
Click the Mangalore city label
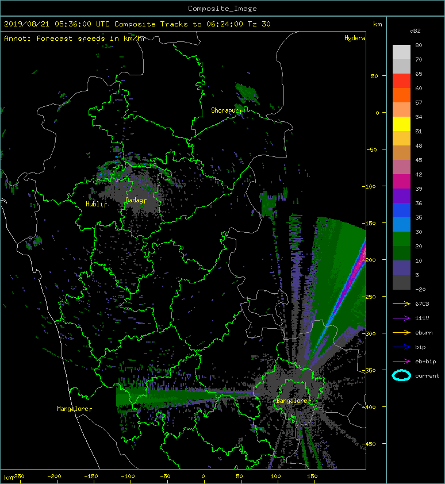click(x=73, y=409)
